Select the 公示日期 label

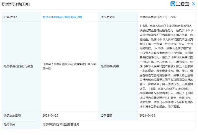pos(106,116)
